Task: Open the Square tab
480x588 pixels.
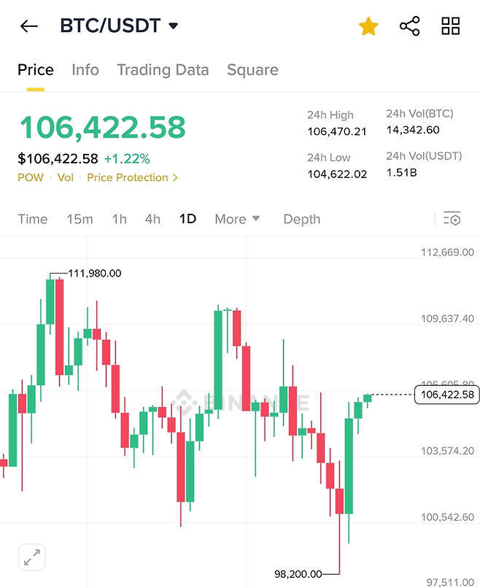Action: 252,70
